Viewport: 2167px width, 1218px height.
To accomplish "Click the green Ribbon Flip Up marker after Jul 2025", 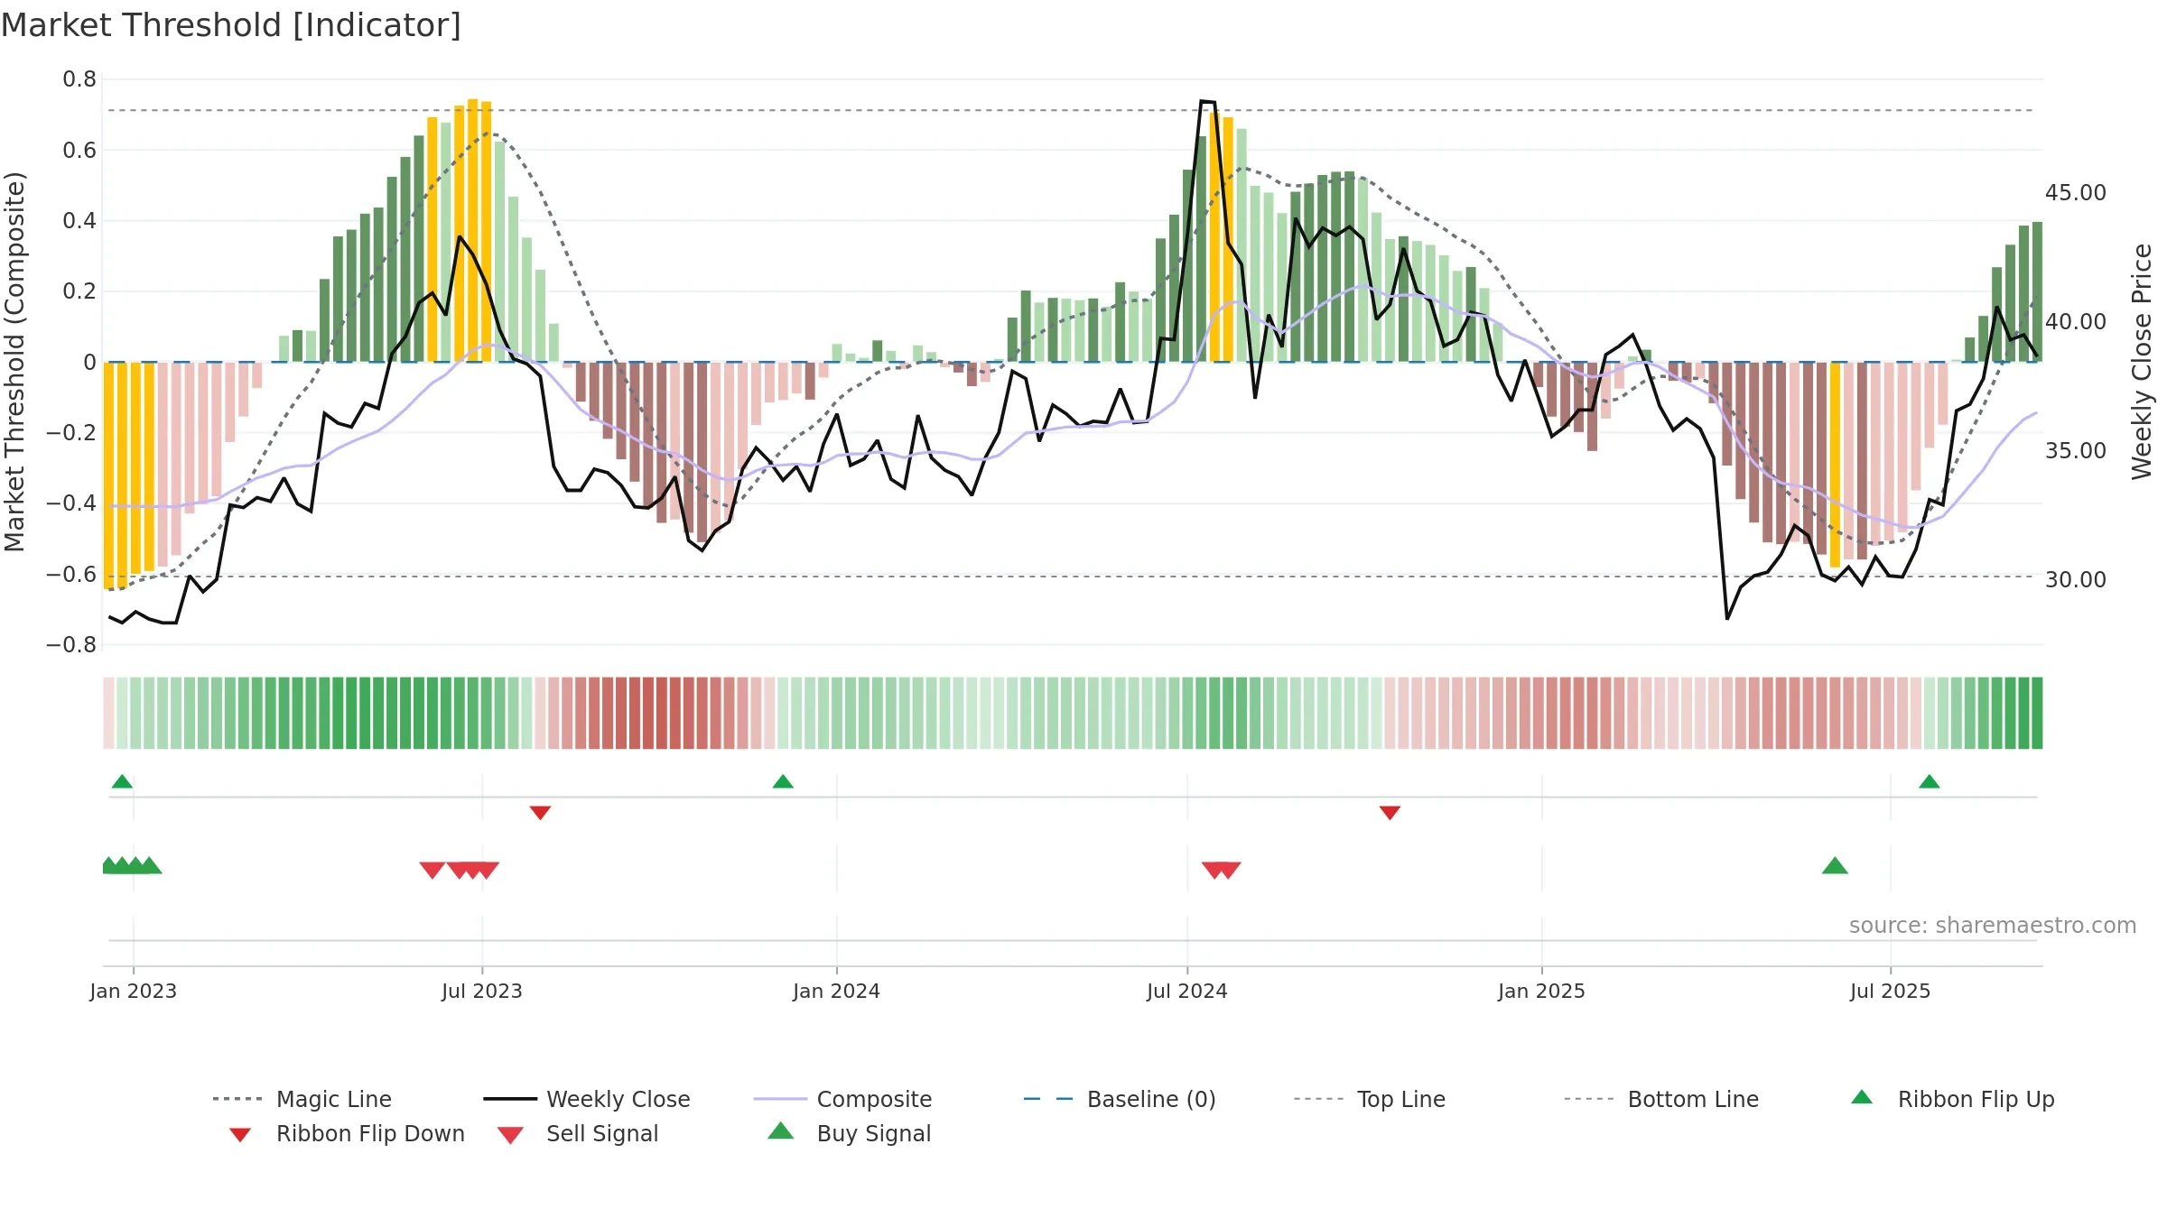I will coord(1929,781).
